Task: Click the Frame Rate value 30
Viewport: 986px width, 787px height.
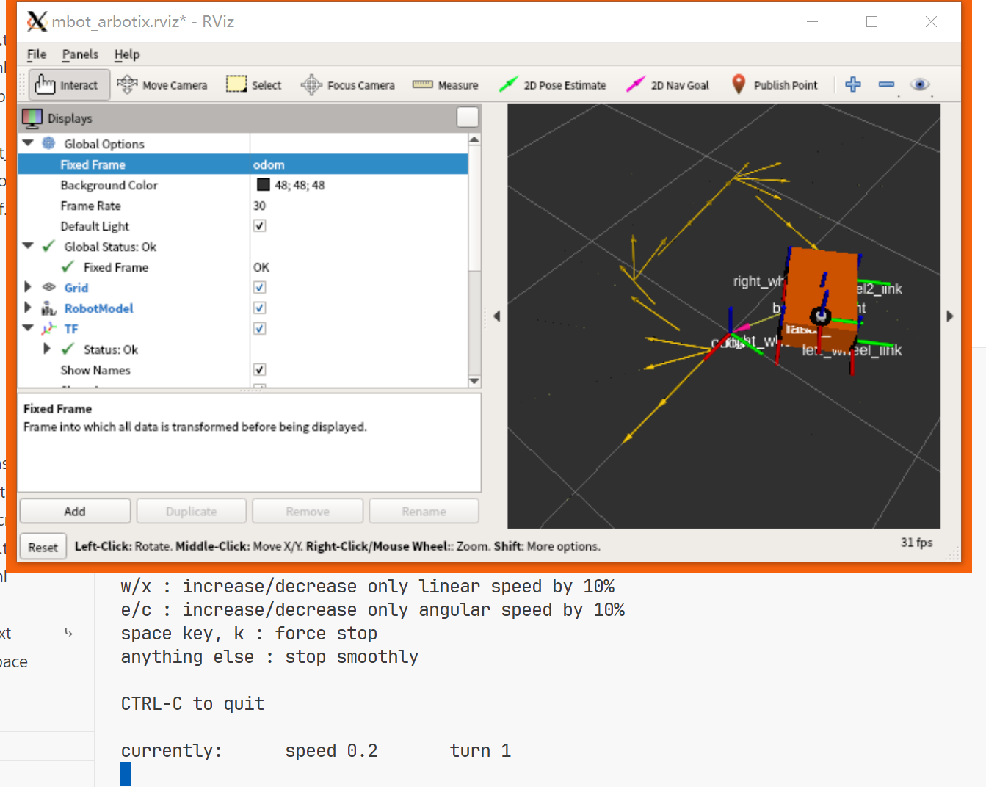Action: (x=259, y=206)
